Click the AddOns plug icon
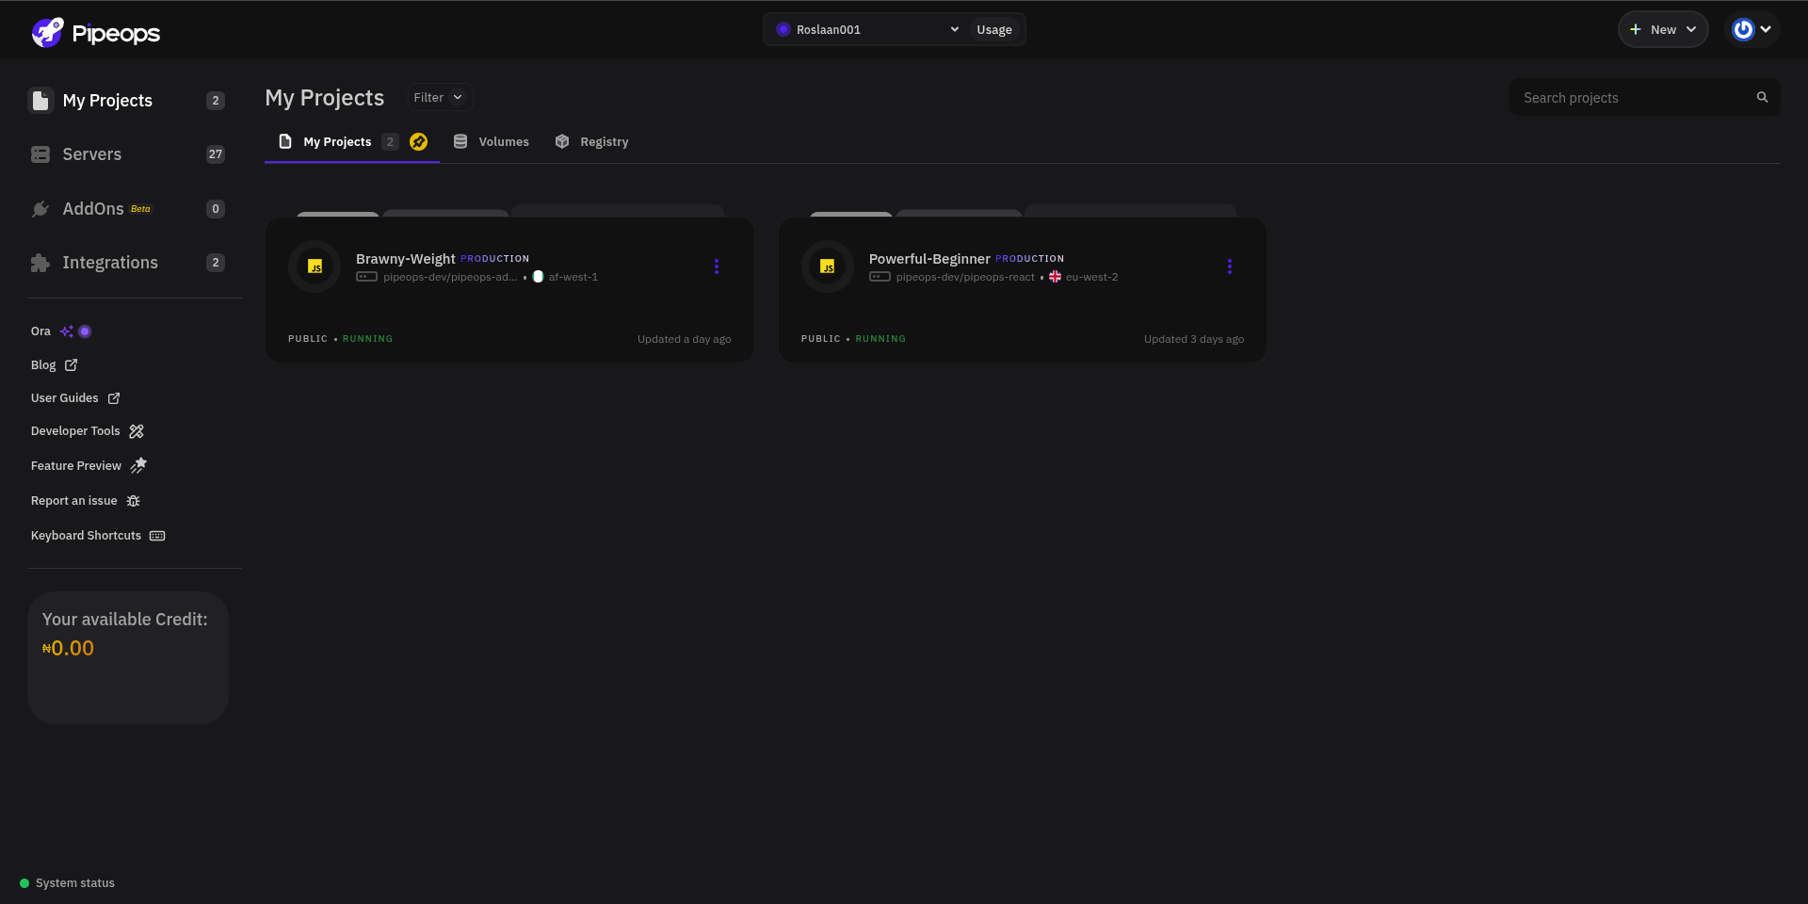 40,209
